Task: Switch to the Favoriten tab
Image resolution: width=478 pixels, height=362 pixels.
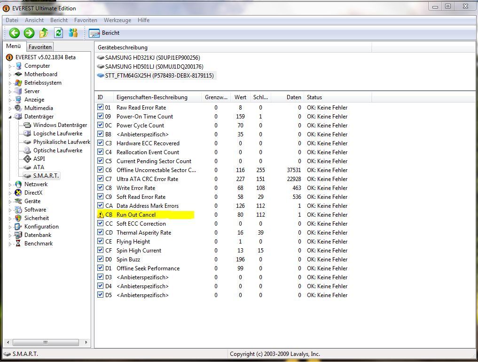Action: pos(40,47)
